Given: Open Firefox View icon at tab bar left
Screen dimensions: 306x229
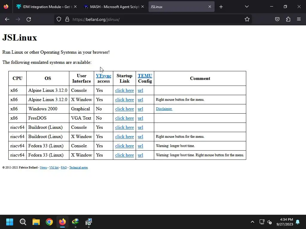Looking at the screenshot, I should click(6, 7).
